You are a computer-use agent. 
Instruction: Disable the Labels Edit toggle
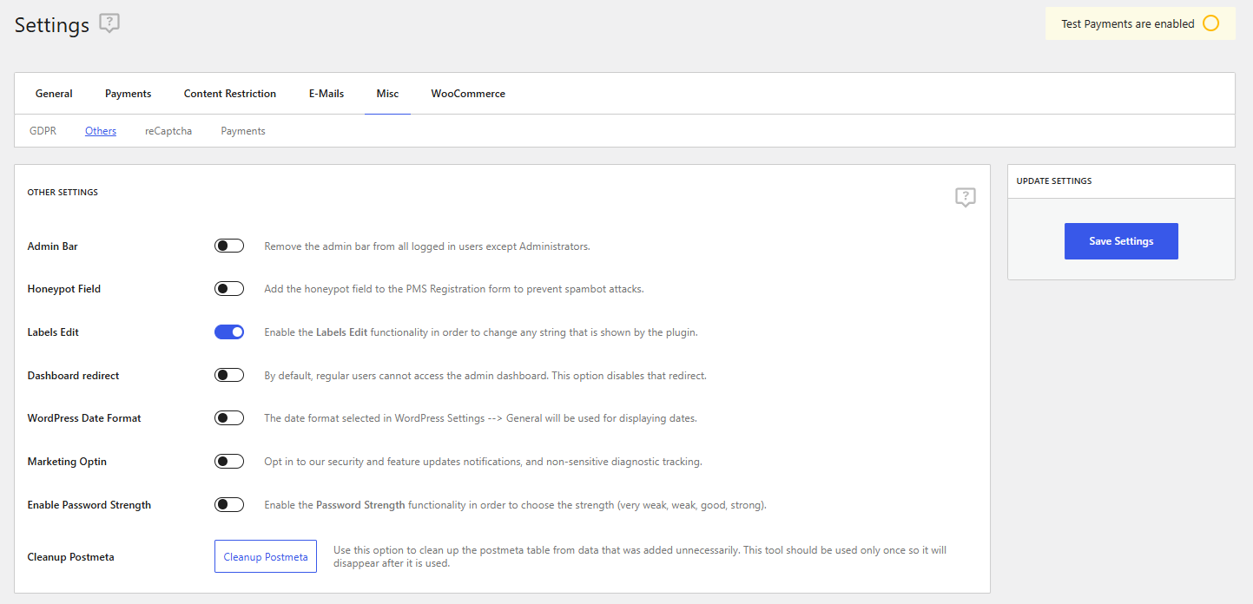click(x=229, y=332)
